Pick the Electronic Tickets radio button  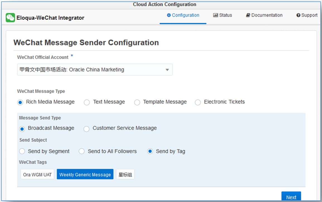click(x=198, y=102)
